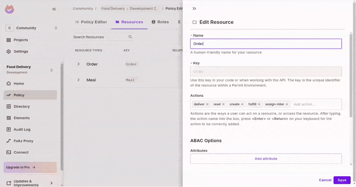Click the Permit.io logo icon
The image size is (356, 187).
9,9
